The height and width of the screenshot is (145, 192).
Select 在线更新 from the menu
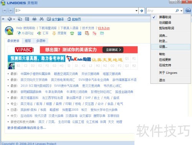coord(170,60)
